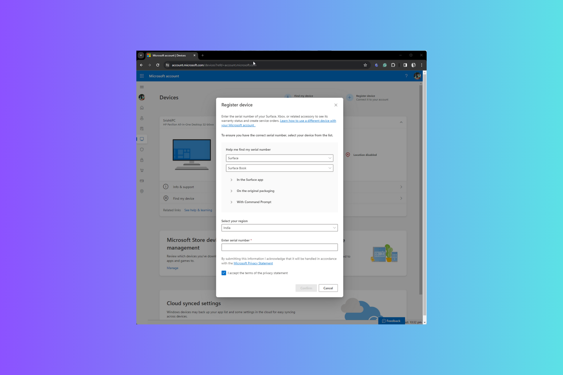
Task: Bookmark page with the star icon
Action: point(365,65)
